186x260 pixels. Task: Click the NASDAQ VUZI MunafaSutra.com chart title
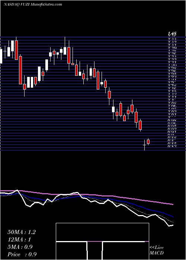tap(33, 4)
